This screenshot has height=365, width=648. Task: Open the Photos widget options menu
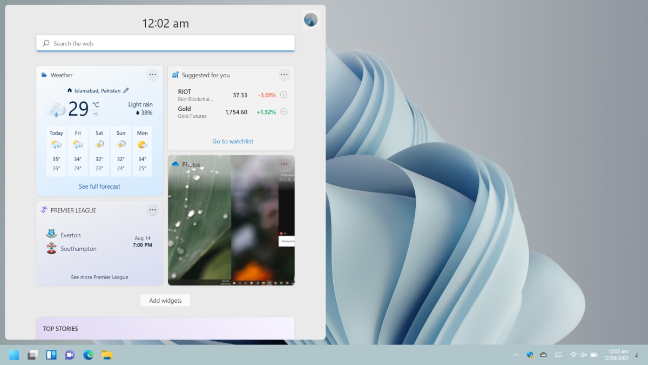pyautogui.click(x=285, y=164)
